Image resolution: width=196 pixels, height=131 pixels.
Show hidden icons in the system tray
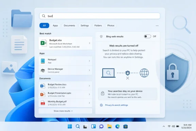pos(164,126)
